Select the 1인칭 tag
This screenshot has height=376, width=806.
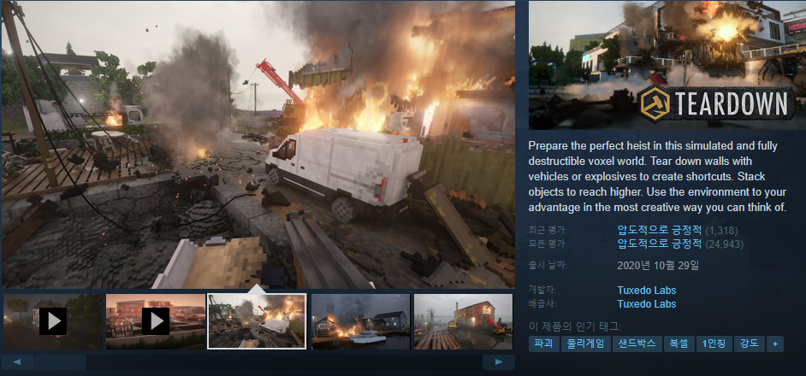pyautogui.click(x=714, y=344)
